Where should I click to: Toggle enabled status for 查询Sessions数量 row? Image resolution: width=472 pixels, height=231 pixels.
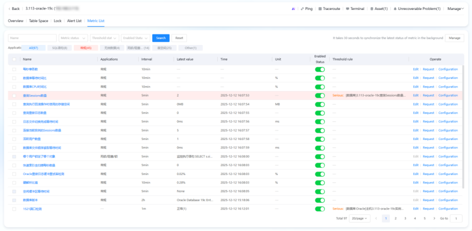tap(319, 96)
